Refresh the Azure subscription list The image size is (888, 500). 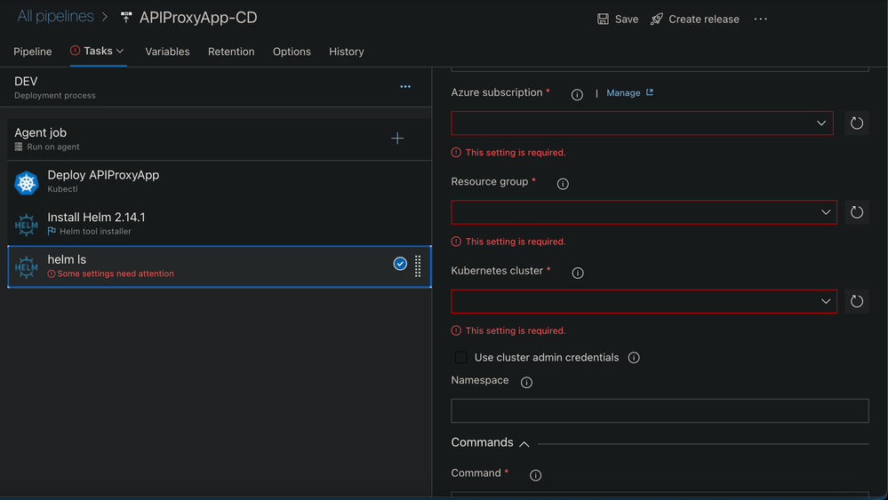(857, 123)
